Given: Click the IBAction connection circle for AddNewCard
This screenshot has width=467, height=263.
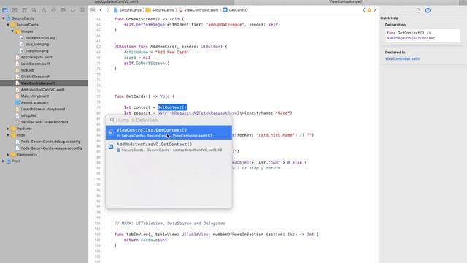Looking at the screenshot, I should coord(99,47).
